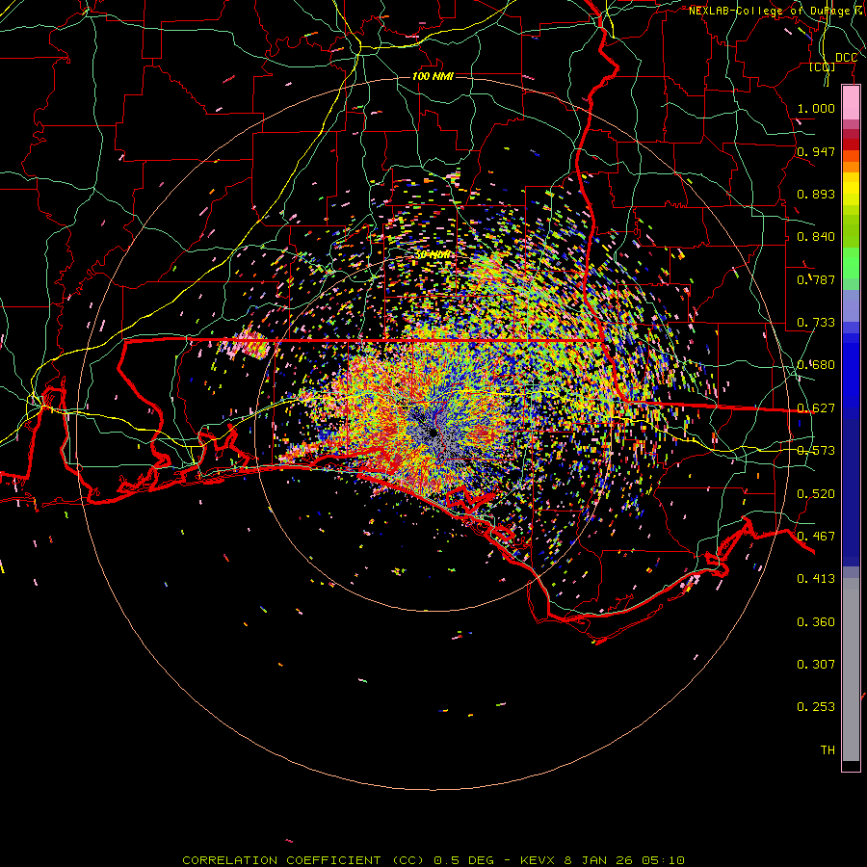Image resolution: width=867 pixels, height=867 pixels.
Task: Click the [CC] units label
Action: 823,67
